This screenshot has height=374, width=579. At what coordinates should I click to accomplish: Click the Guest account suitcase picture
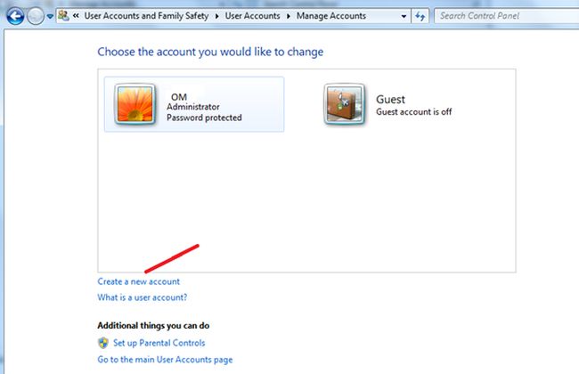(x=343, y=103)
